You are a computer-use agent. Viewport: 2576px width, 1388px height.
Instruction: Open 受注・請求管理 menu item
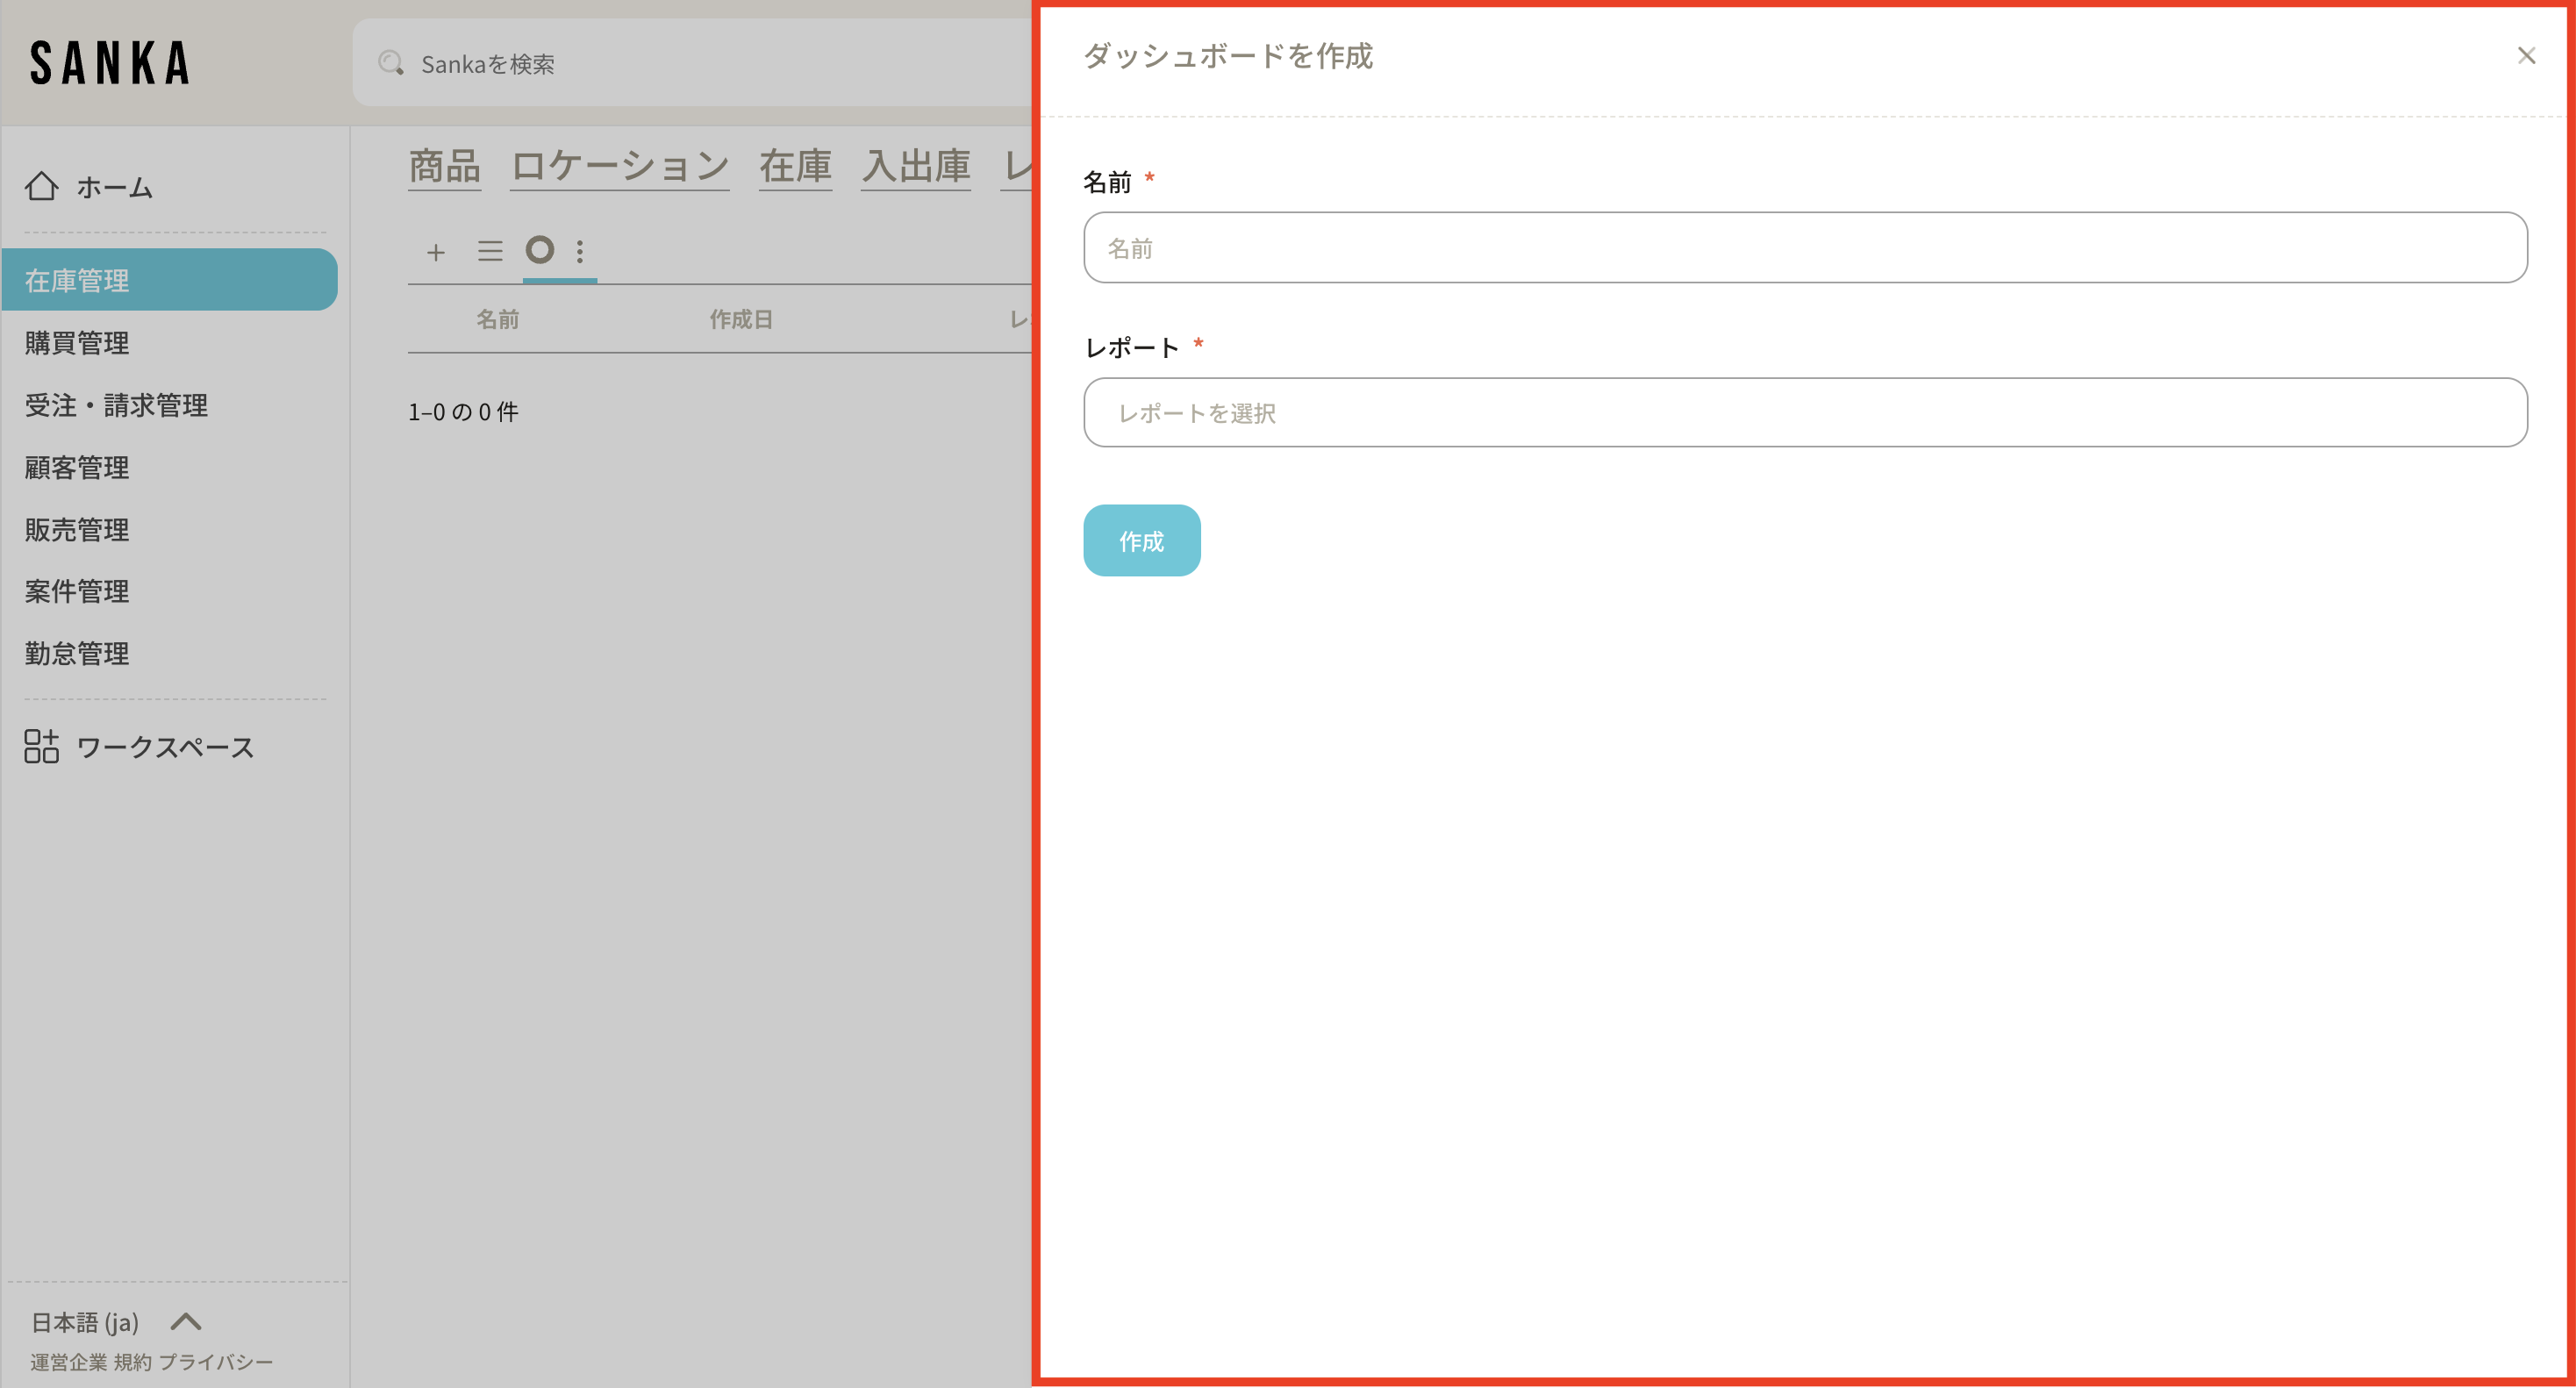116,405
